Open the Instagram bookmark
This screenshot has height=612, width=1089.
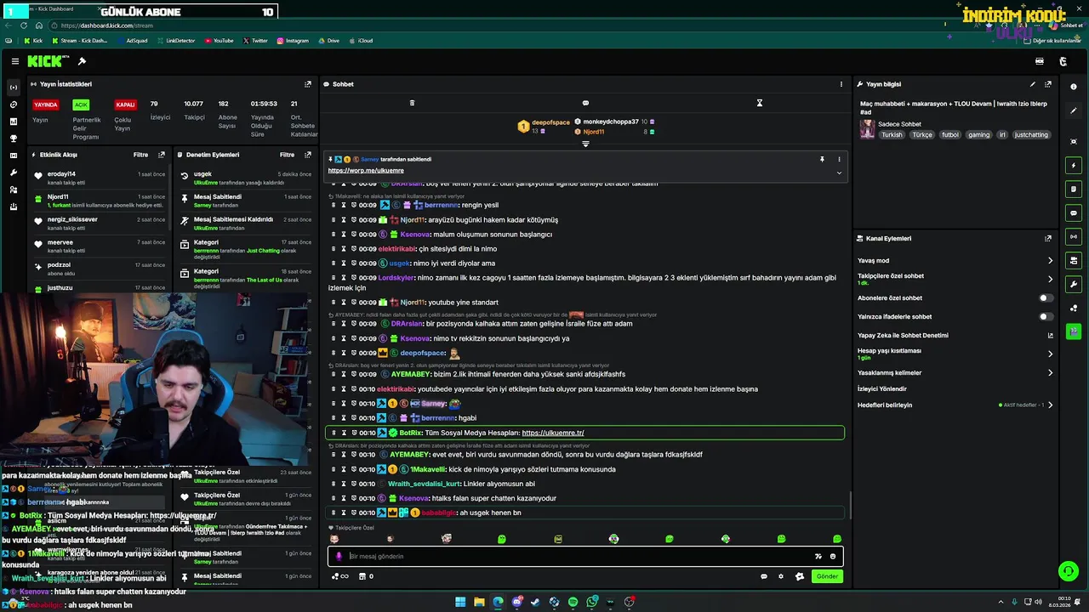pyautogui.click(x=293, y=41)
